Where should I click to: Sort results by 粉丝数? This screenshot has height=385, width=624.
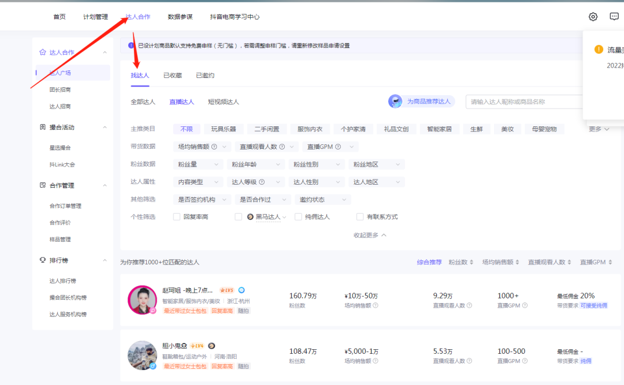[461, 262]
